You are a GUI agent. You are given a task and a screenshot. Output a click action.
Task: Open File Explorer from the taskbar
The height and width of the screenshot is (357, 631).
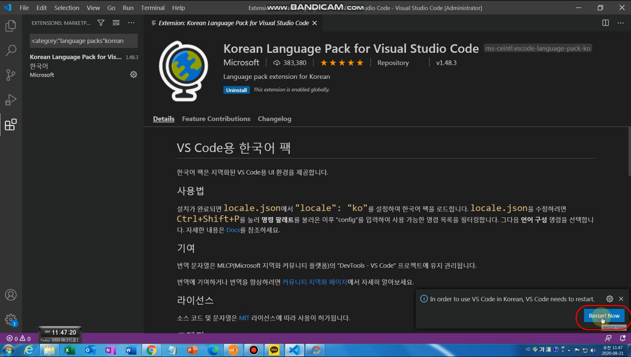coord(49,350)
